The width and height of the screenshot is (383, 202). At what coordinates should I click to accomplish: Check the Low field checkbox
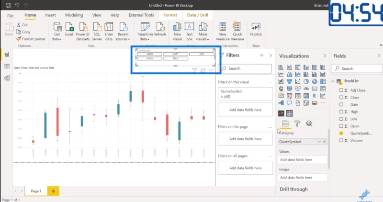pos(341,119)
